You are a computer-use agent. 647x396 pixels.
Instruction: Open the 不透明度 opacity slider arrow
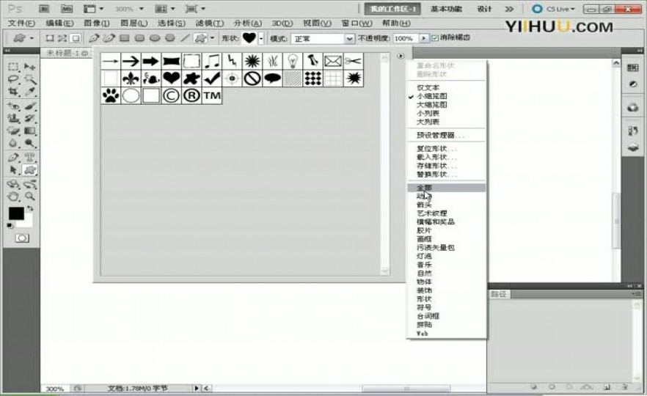coord(423,38)
